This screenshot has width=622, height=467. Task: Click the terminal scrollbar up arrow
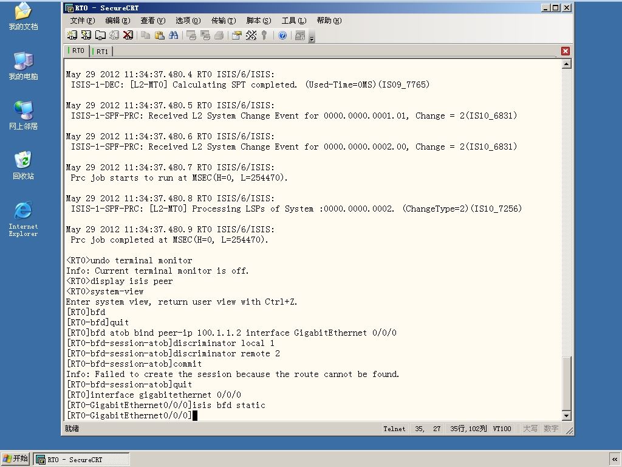(567, 64)
